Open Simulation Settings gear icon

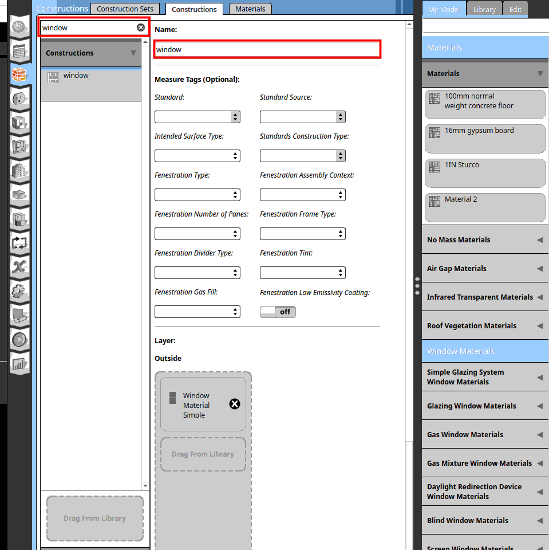19,291
